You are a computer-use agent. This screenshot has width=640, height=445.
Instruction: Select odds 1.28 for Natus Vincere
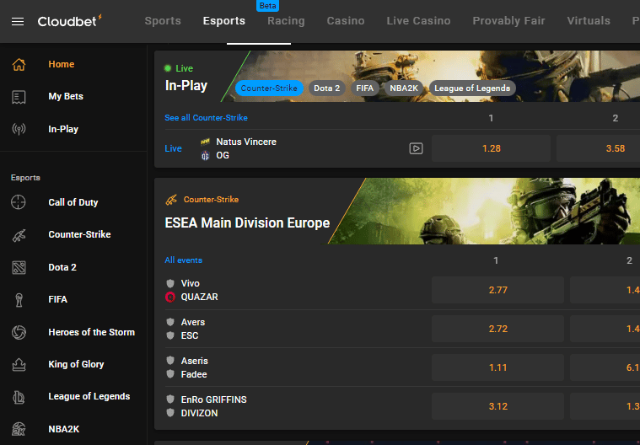[x=491, y=148]
